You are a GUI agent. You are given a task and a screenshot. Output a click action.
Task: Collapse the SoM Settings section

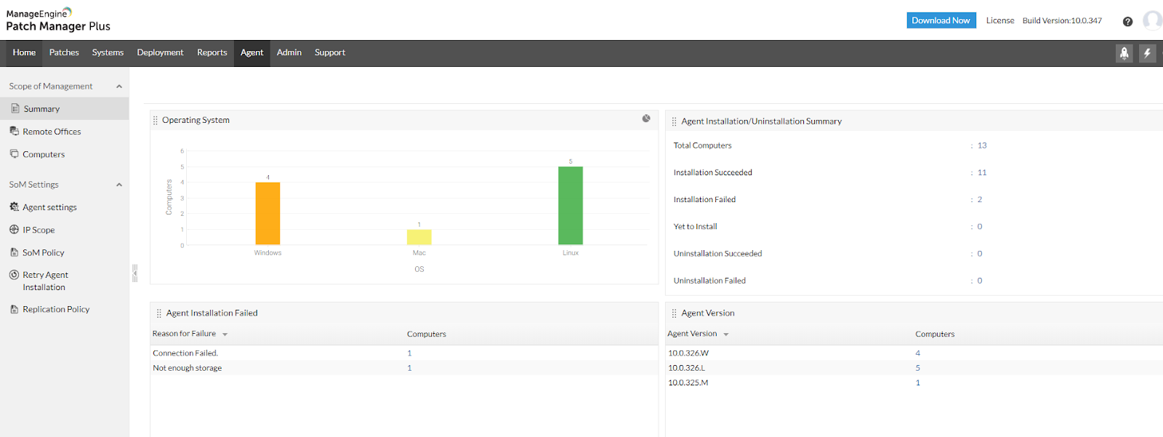(x=119, y=185)
